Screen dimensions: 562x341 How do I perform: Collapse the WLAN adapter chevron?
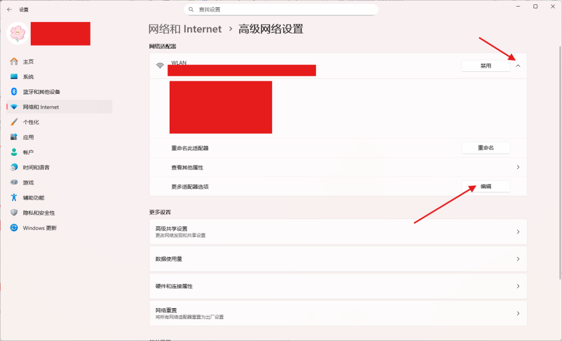[x=518, y=66]
